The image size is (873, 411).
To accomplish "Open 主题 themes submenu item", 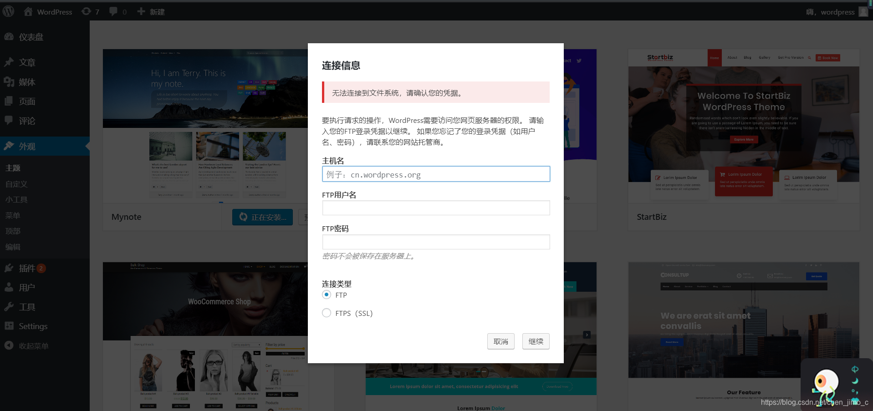I will (x=13, y=168).
